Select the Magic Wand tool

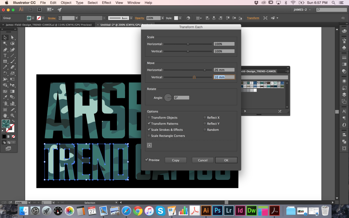click(x=5, y=43)
